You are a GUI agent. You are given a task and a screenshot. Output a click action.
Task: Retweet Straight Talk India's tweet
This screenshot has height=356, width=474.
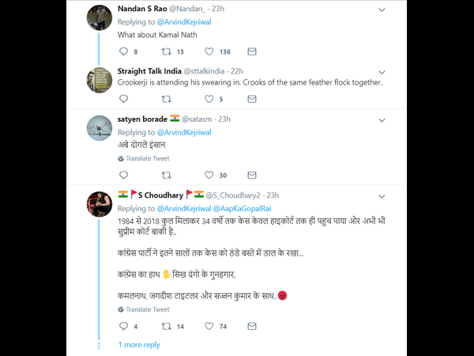point(167,99)
